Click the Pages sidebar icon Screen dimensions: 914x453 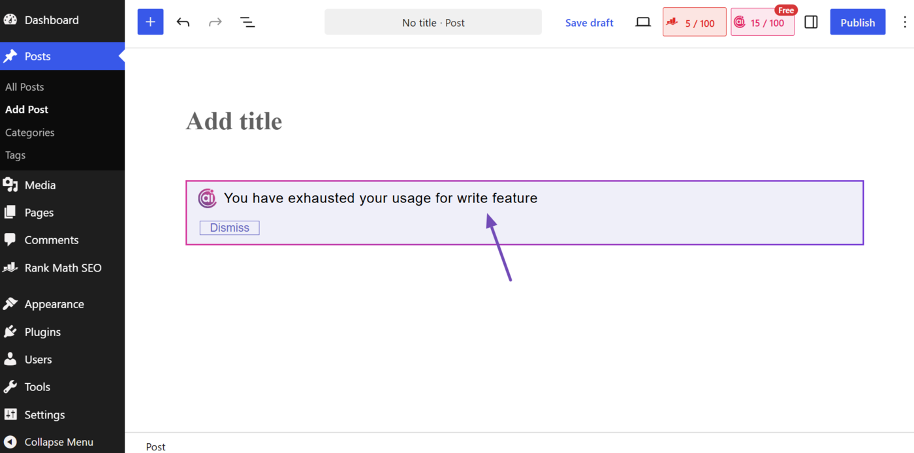(x=10, y=213)
